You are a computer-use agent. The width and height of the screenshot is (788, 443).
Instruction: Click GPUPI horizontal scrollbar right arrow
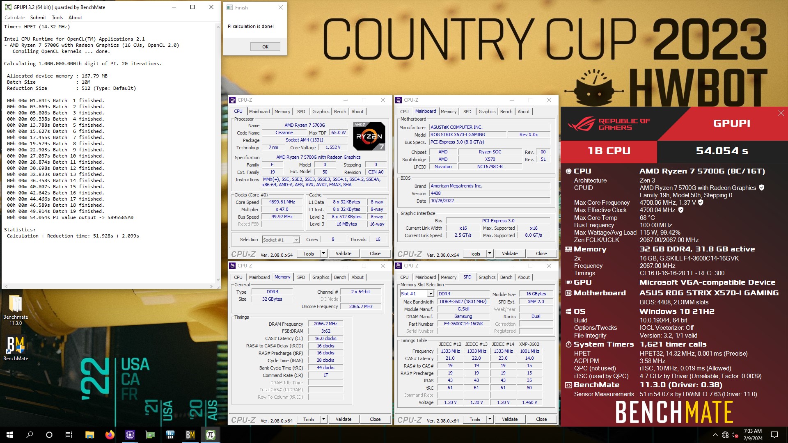211,286
